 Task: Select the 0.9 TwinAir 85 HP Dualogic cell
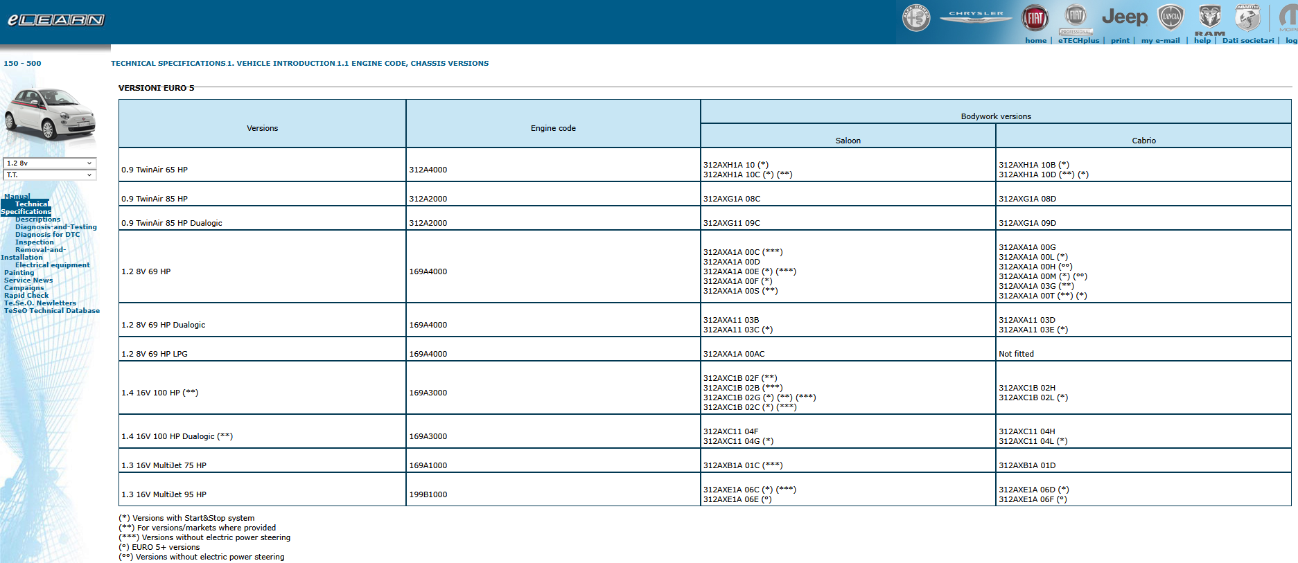(x=263, y=218)
